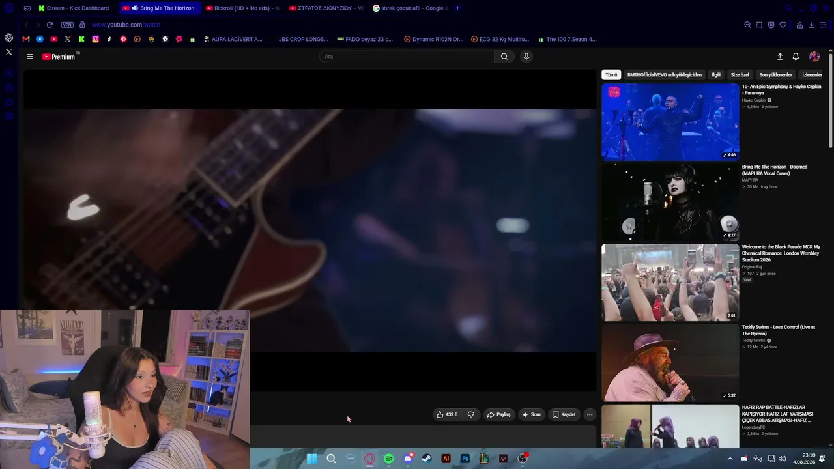834x469 pixels.
Task: Open Spotify from the taskbar
Action: pos(389,459)
